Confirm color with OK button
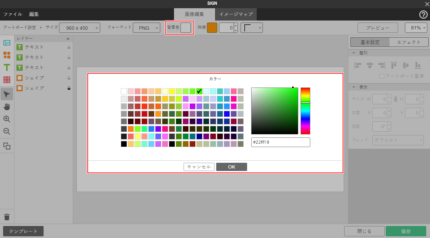430x238 pixels. (x=232, y=167)
